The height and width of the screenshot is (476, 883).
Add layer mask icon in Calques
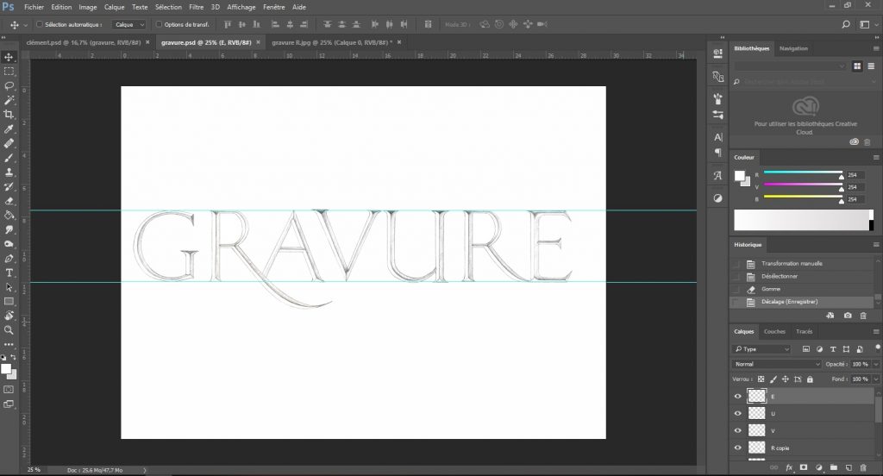click(804, 467)
